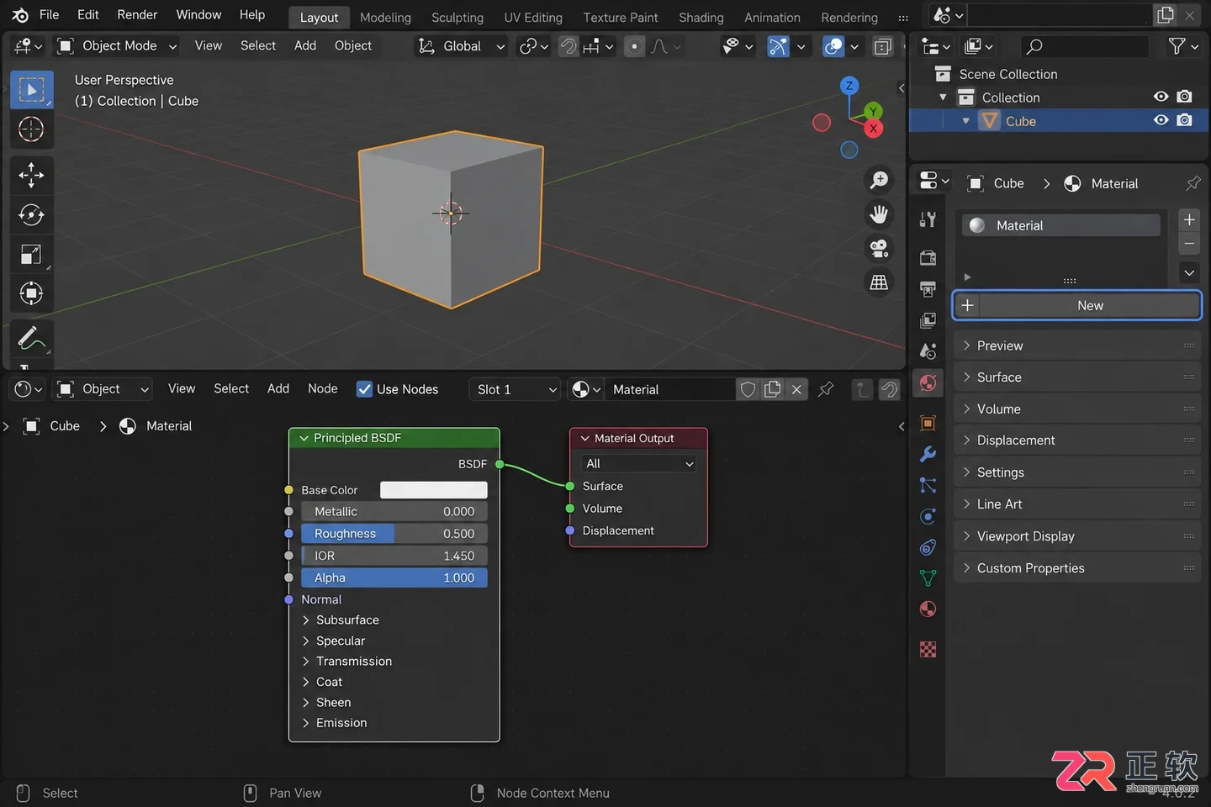Click the Base Color swatch
1211x807 pixels.
point(434,490)
